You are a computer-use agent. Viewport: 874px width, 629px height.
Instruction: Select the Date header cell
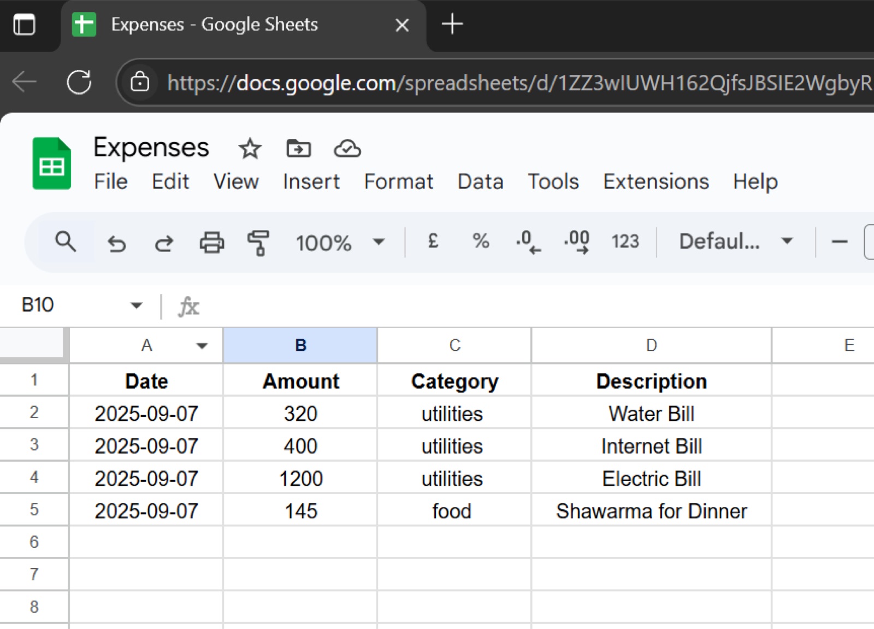[146, 380]
